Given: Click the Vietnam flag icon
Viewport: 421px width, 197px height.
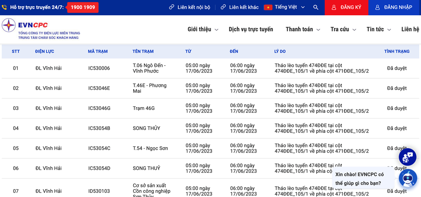Looking at the screenshot, I should (268, 7).
